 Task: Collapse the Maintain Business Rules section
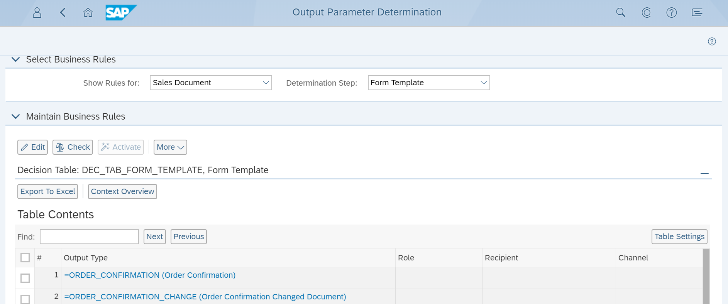[x=16, y=117]
